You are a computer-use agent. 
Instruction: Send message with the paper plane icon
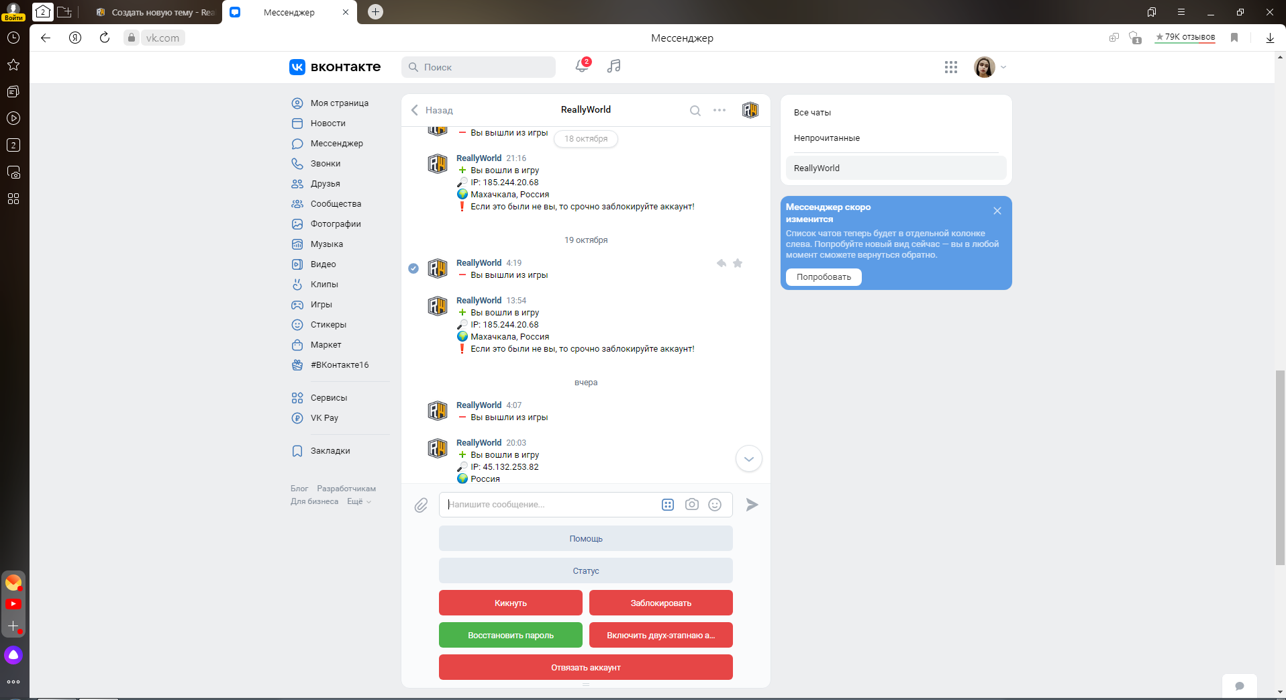click(752, 505)
